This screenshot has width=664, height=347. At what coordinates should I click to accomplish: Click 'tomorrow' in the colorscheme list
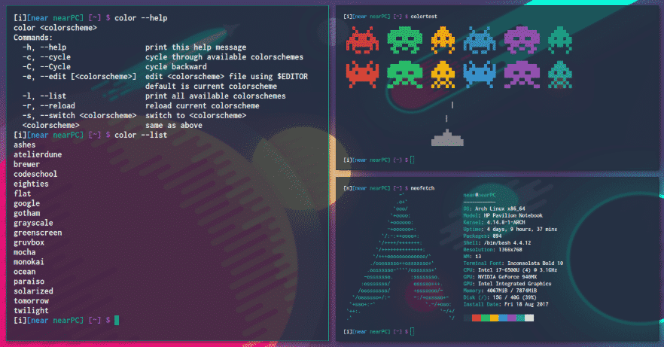tap(32, 300)
